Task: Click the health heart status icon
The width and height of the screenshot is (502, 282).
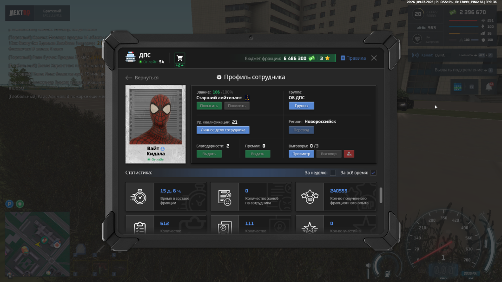Action: [x=417, y=39]
